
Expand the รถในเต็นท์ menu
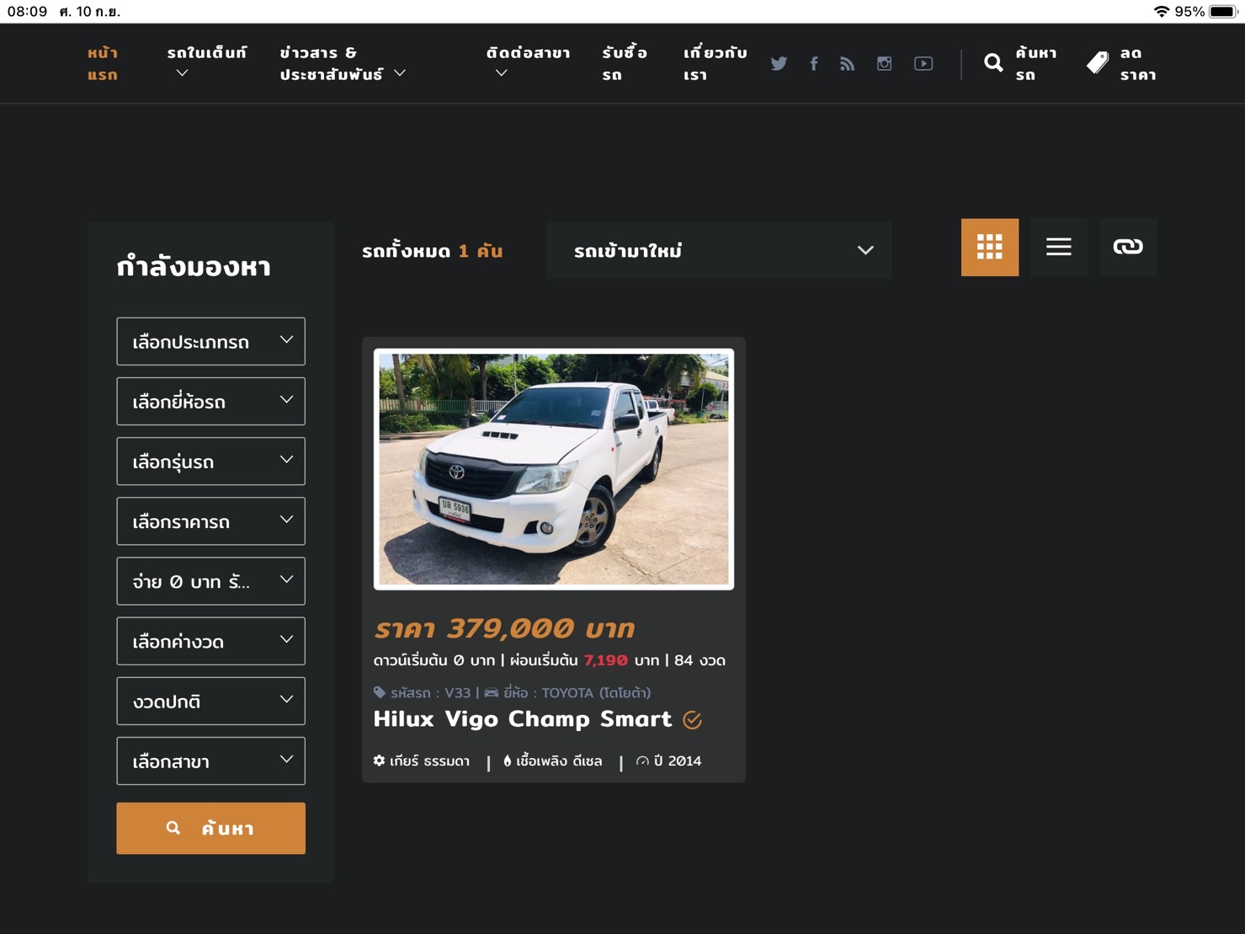click(207, 63)
